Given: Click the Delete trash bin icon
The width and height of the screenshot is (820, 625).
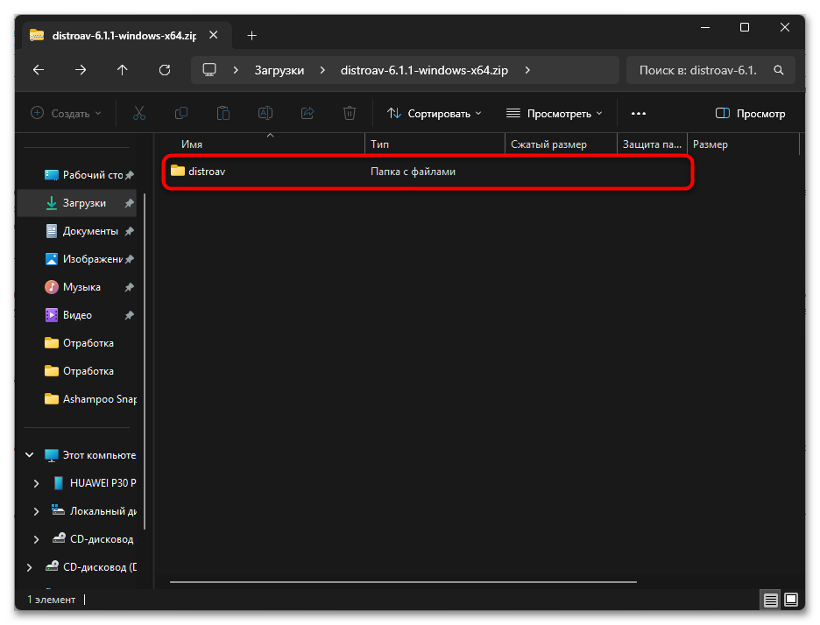Looking at the screenshot, I should click(350, 113).
